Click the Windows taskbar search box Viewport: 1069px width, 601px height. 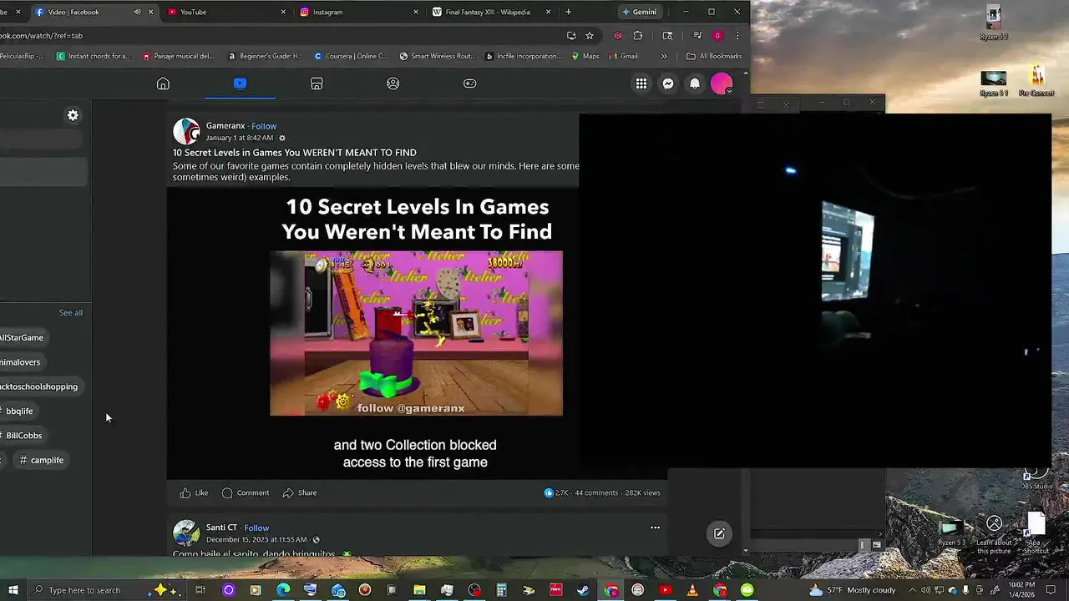(107, 590)
